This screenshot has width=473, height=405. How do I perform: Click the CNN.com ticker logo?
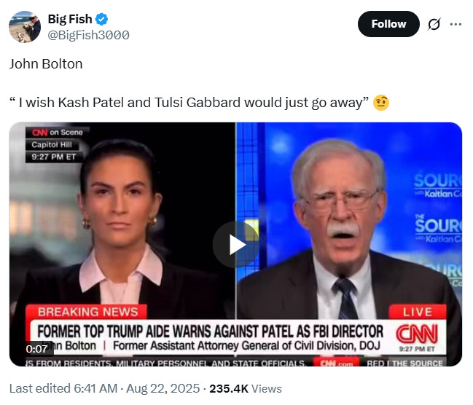pyautogui.click(x=337, y=363)
